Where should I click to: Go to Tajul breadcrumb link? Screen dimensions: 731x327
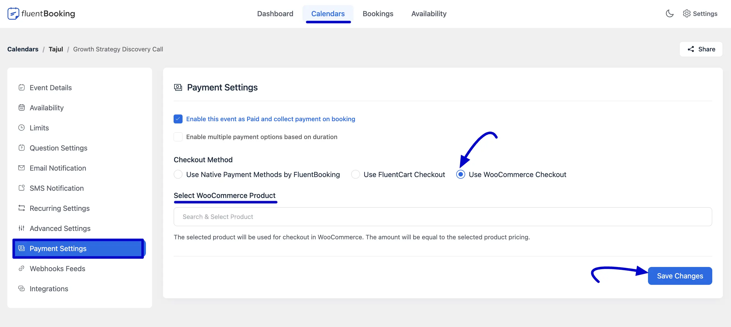56,49
